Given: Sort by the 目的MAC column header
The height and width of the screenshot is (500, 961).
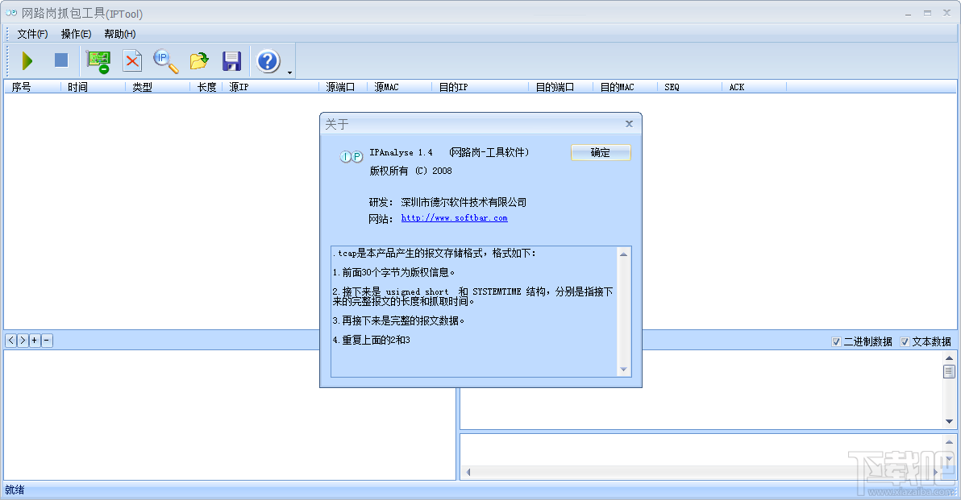Looking at the screenshot, I should (x=625, y=87).
